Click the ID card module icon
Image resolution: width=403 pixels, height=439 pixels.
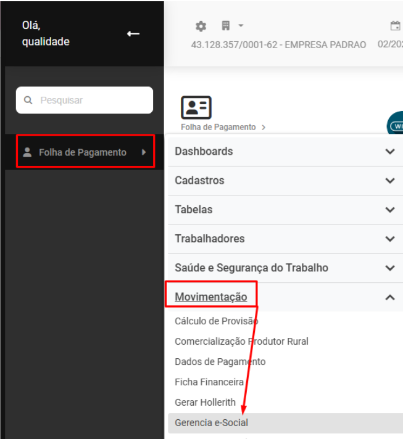coord(196,108)
